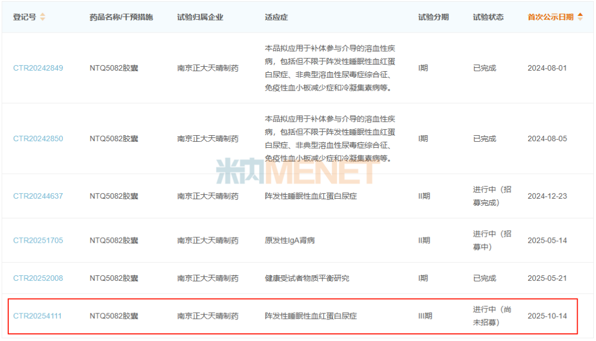The image size is (596, 341).
Task: Click the 进行中（招募完成）status cell
Action: coord(492,196)
